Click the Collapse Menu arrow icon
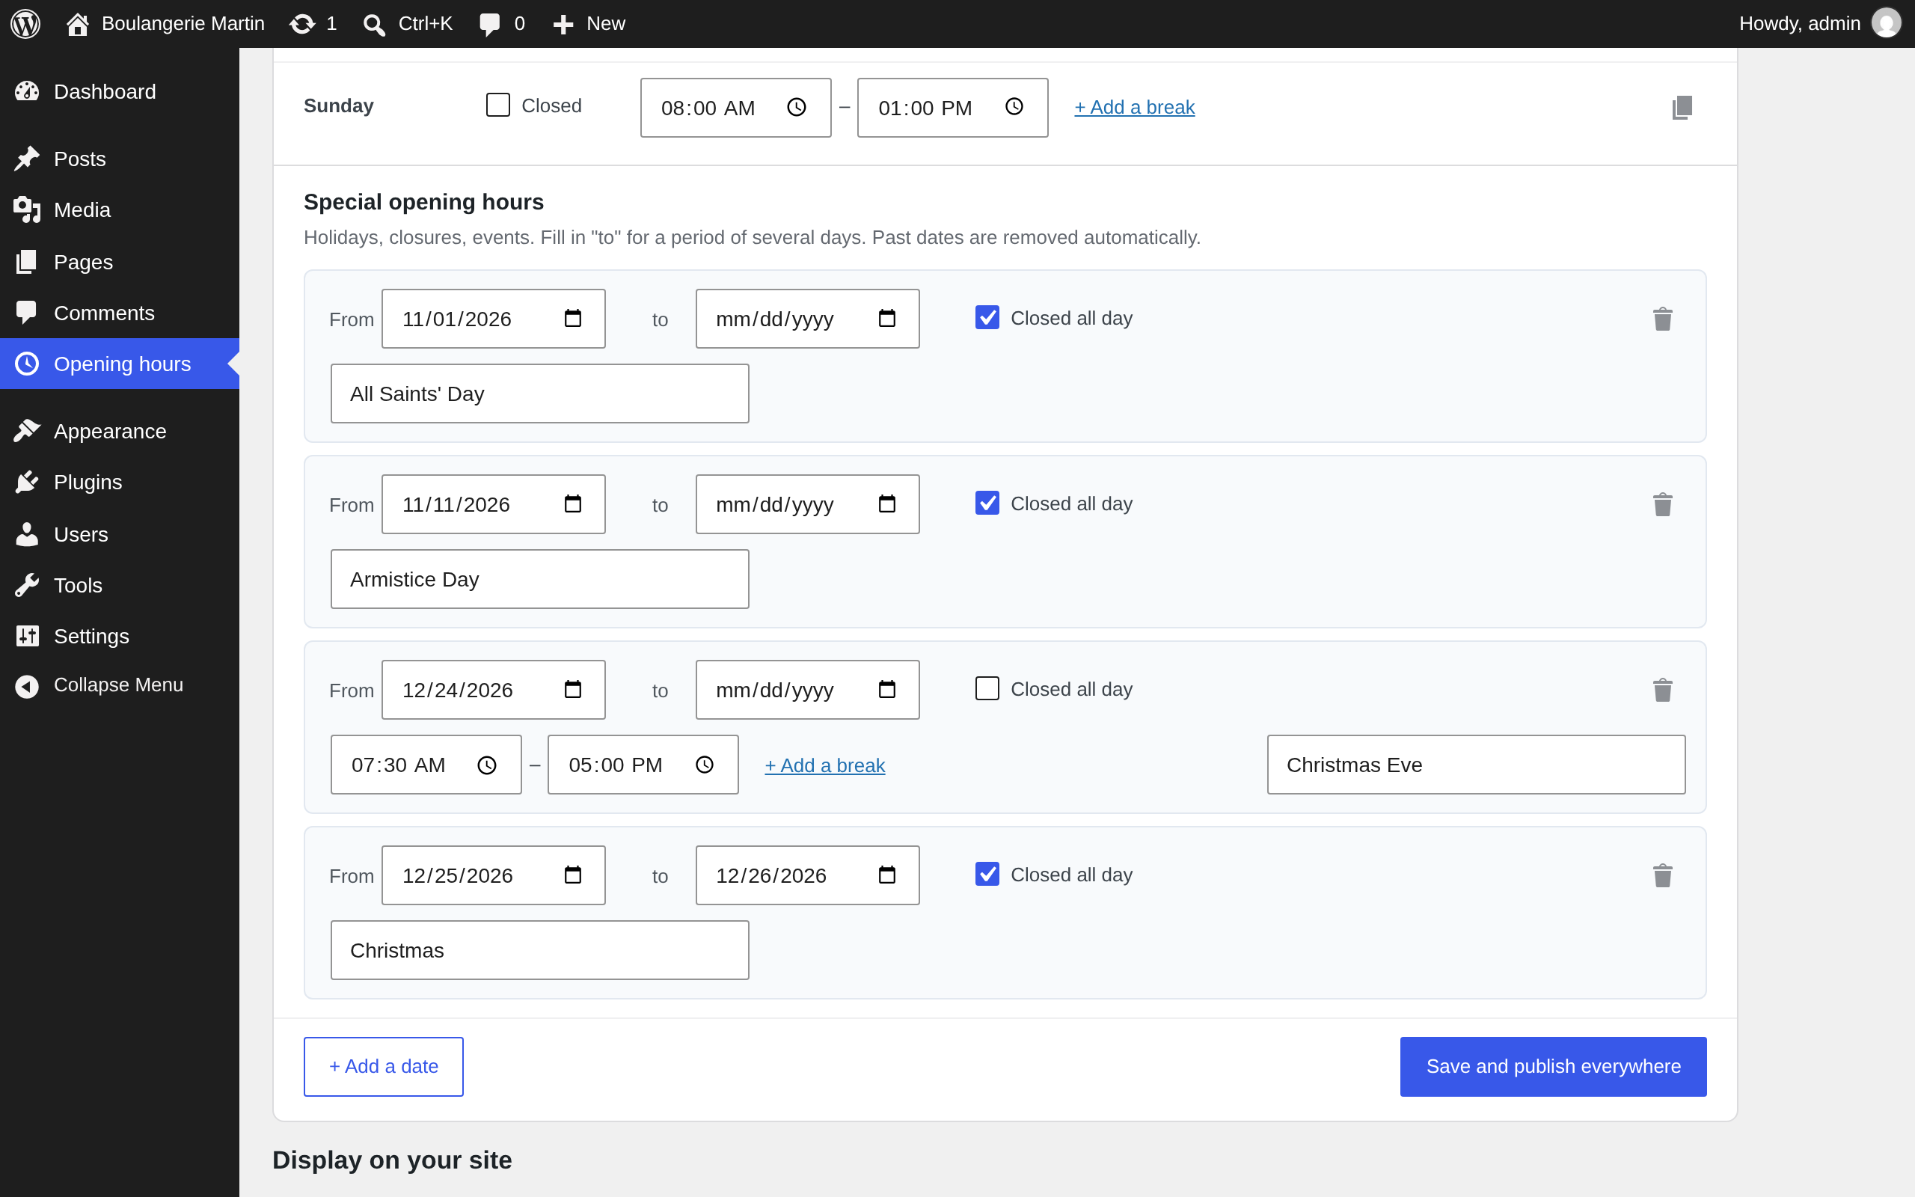1915x1197 pixels. (27, 685)
